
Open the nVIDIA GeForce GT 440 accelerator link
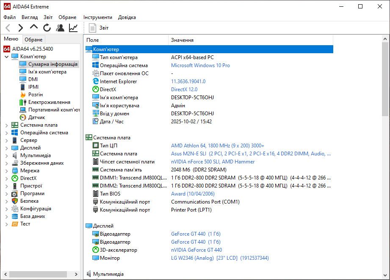[x=196, y=250]
